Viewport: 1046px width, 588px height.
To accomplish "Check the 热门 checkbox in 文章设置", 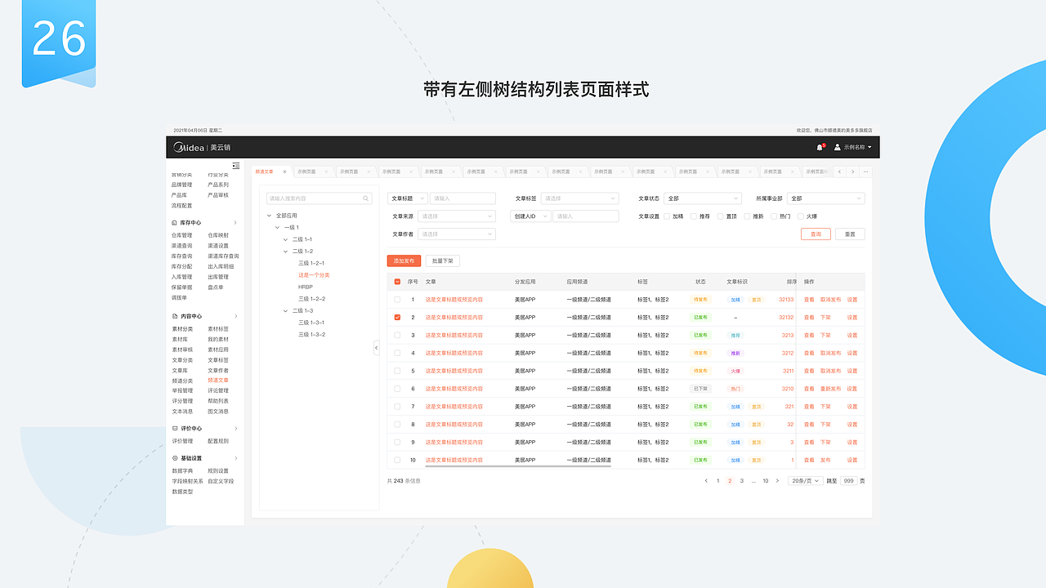I will coord(774,216).
